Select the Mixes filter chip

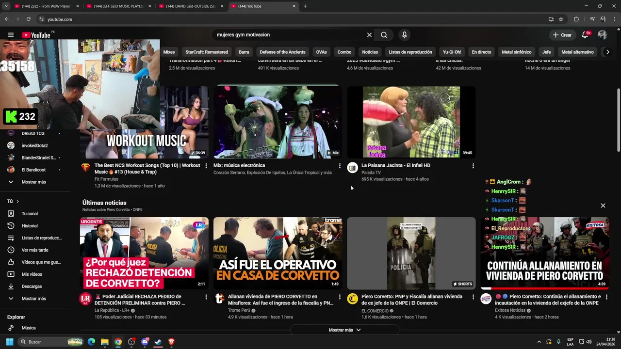coord(169,52)
